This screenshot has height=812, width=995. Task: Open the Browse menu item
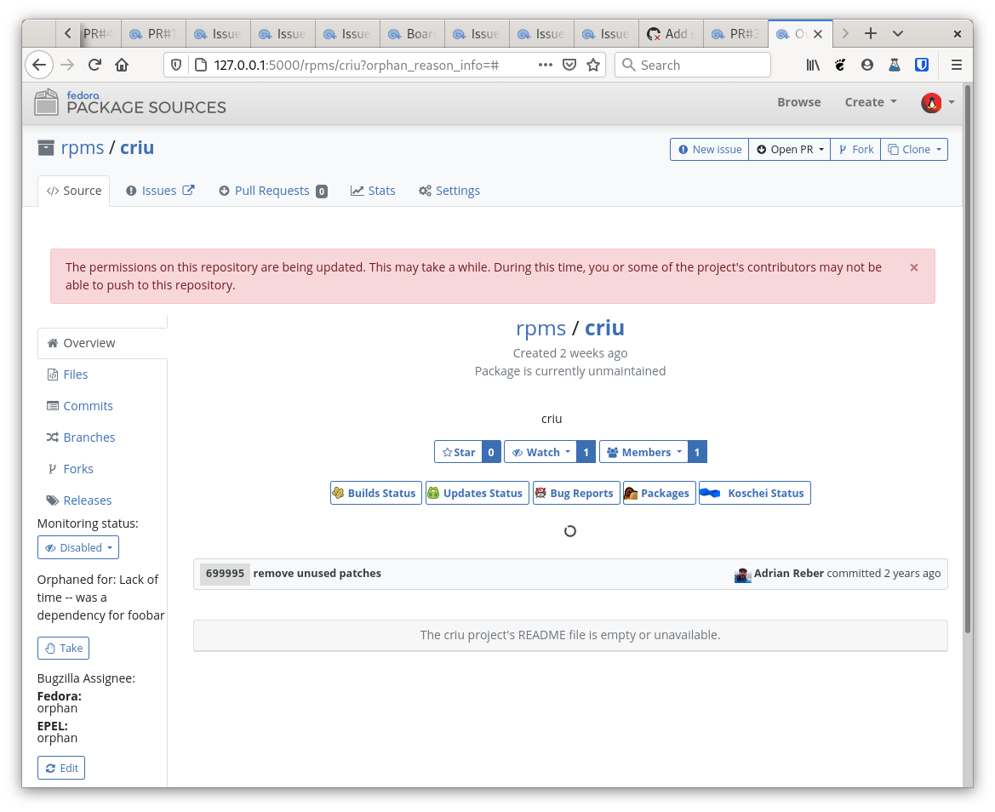tap(799, 102)
